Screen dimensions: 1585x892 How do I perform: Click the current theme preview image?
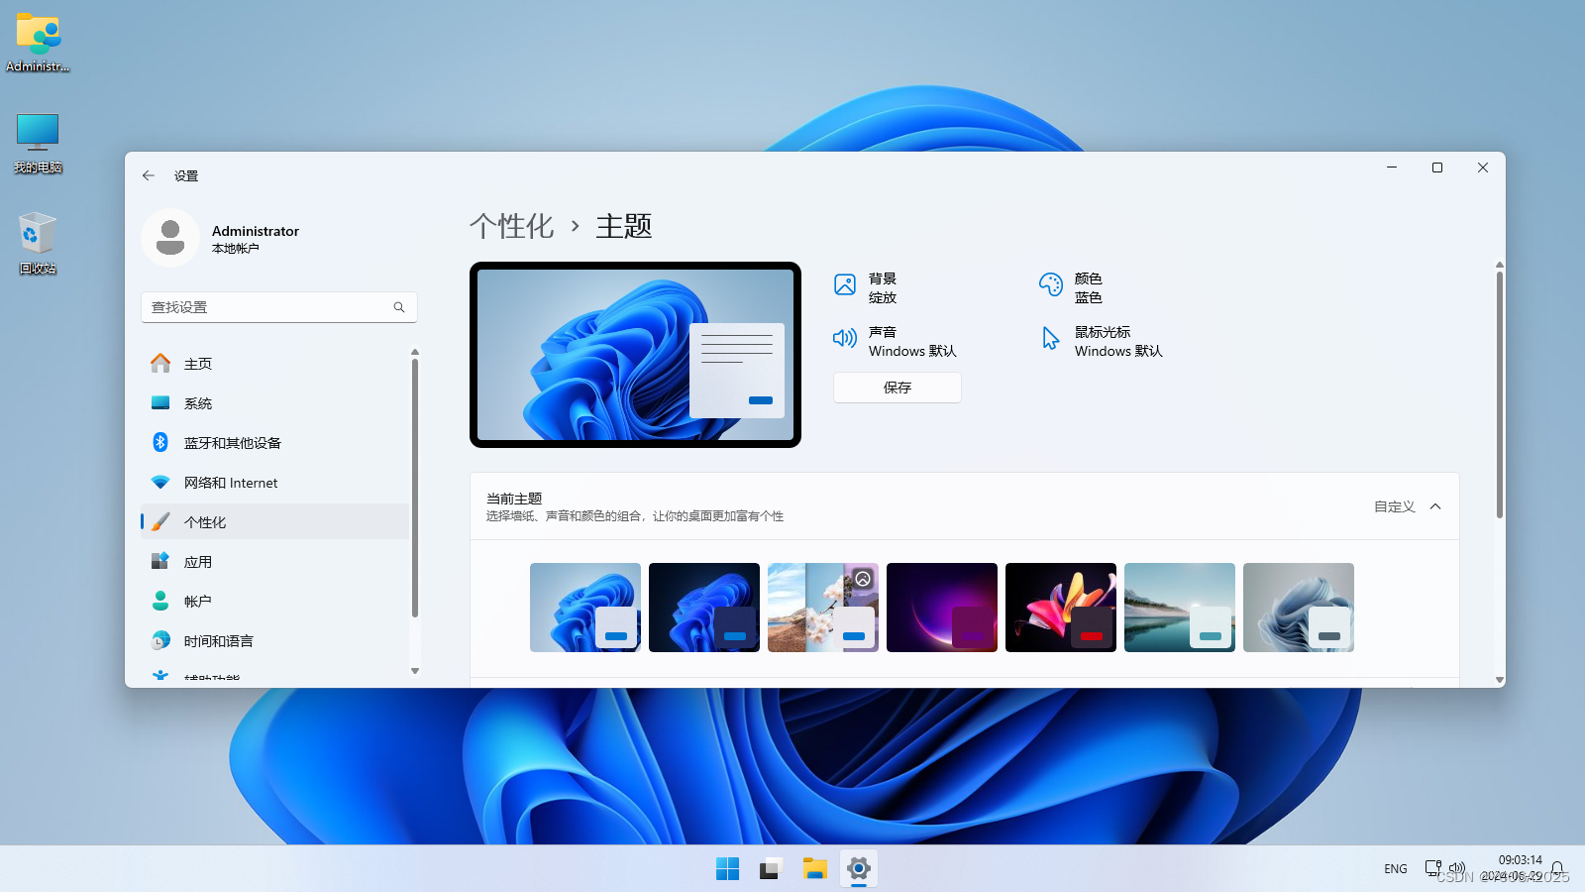(x=635, y=355)
